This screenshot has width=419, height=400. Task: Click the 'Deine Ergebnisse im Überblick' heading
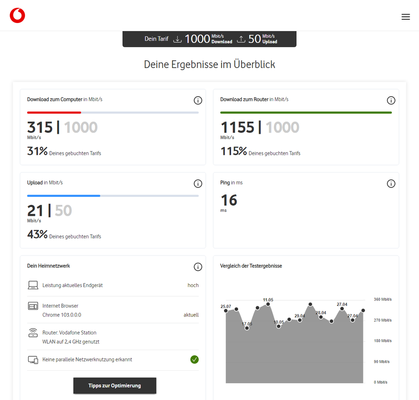[210, 65]
